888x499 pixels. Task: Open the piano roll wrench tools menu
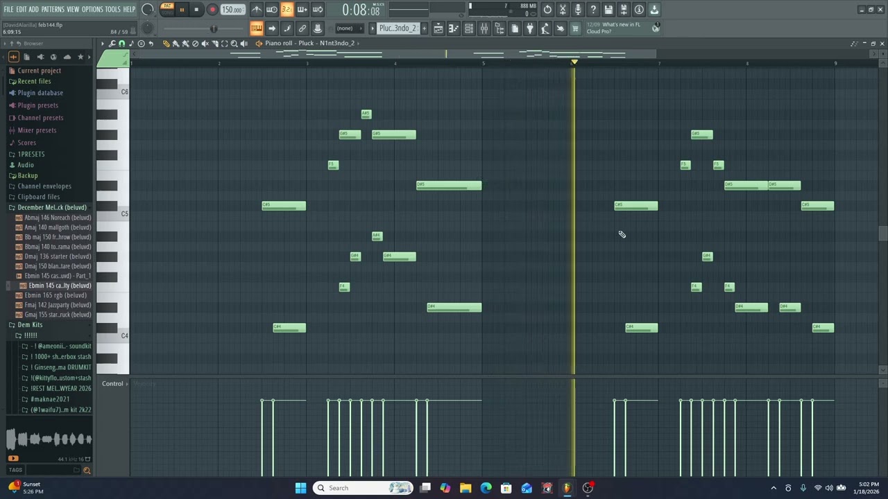[x=112, y=43]
